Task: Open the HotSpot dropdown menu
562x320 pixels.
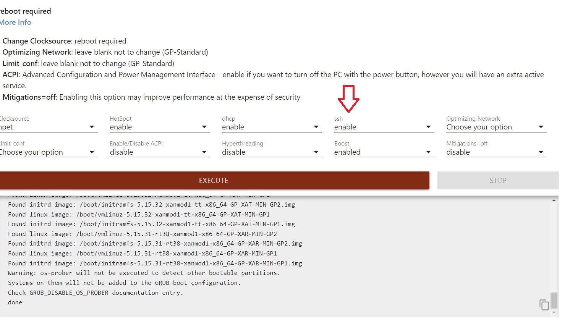Action: (x=159, y=127)
